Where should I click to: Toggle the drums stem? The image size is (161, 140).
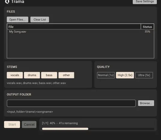[32, 75]
